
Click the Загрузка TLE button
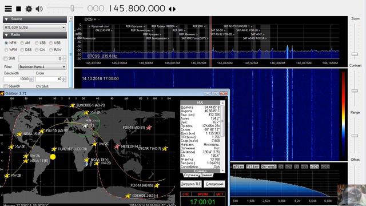tap(190, 184)
